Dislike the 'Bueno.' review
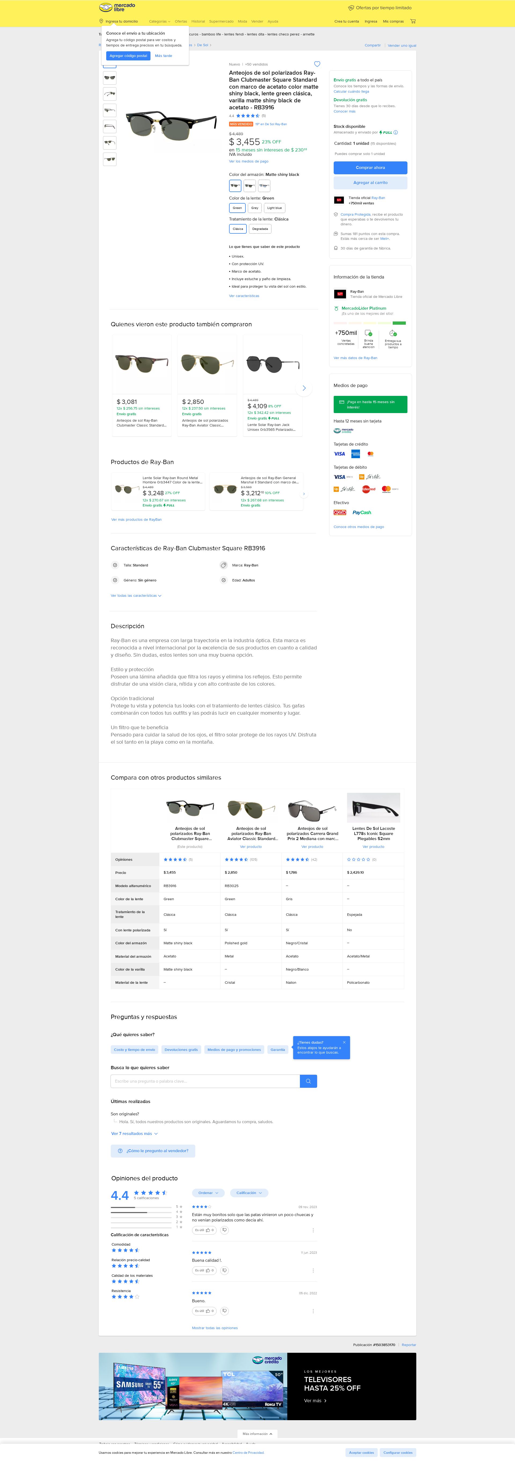This screenshot has width=515, height=1461. (x=224, y=1311)
